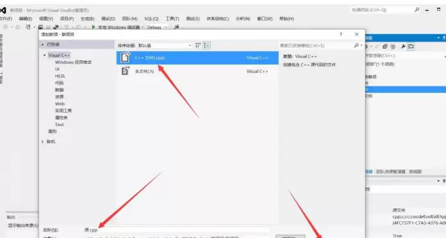Screen dimensions: 446x238
Task: Select UI tree item
Action: pyautogui.click(x=57, y=69)
